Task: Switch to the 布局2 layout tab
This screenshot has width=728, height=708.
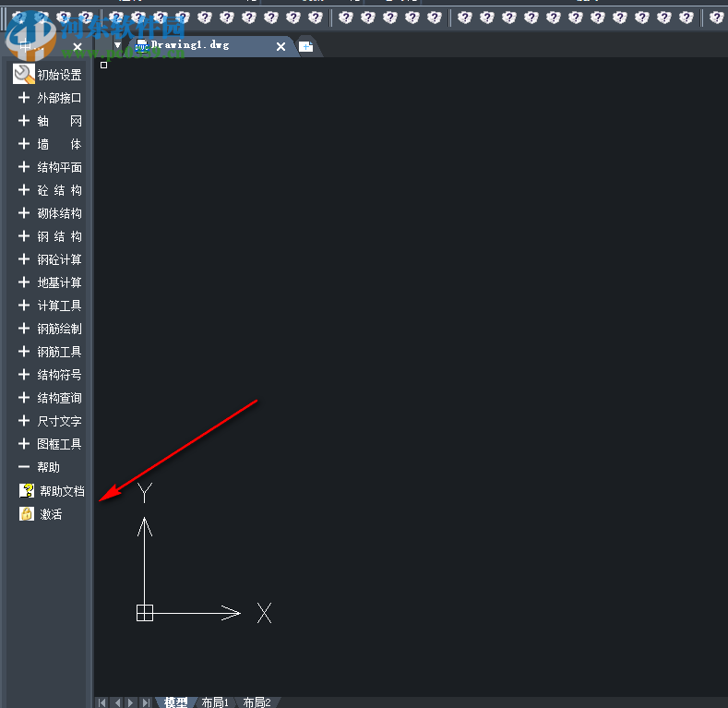Action: tap(257, 702)
